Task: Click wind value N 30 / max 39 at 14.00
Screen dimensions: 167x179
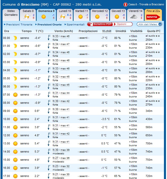Action: [x=61, y=150]
